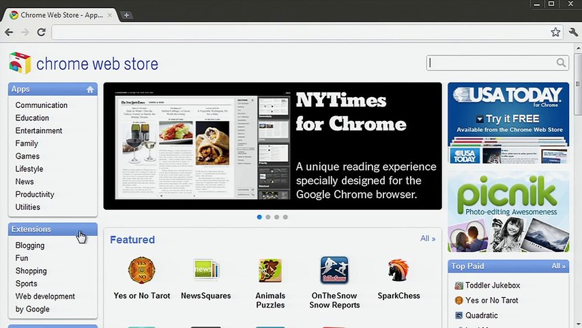View all Featured apps link
Screen dimensions: 582x328
tap(428, 238)
